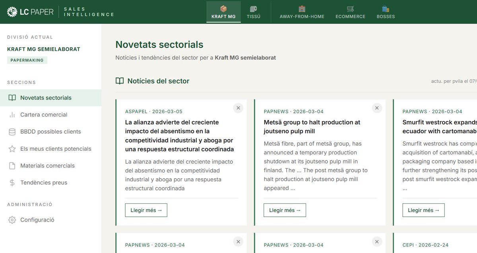Click the Notícies del sector section title
Viewport: 477px width, 253px height.
click(x=158, y=81)
